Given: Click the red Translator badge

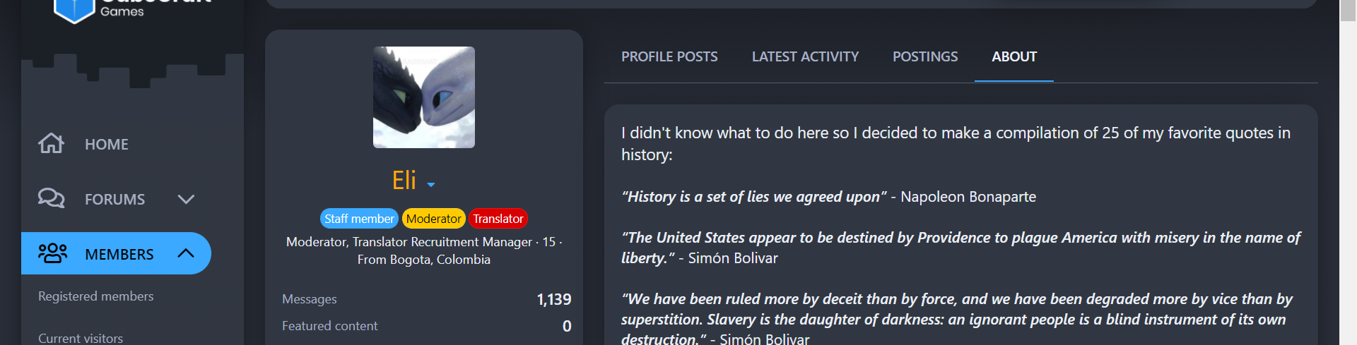Looking at the screenshot, I should [x=498, y=219].
